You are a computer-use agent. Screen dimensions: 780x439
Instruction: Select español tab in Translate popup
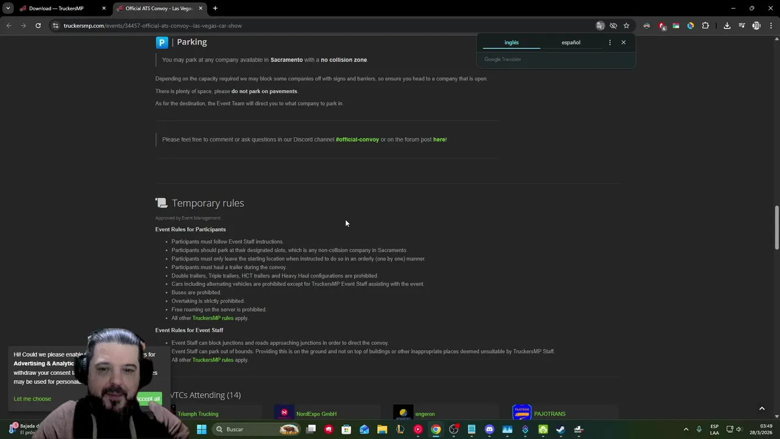point(571,43)
